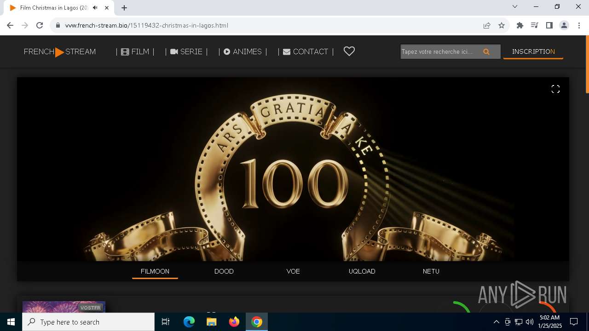This screenshot has height=331, width=589.
Task: Open a new browser tab
Action: 124,8
